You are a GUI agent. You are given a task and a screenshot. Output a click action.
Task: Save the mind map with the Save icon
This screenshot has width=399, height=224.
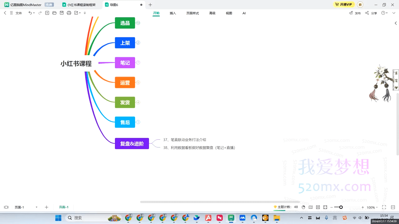(62, 13)
